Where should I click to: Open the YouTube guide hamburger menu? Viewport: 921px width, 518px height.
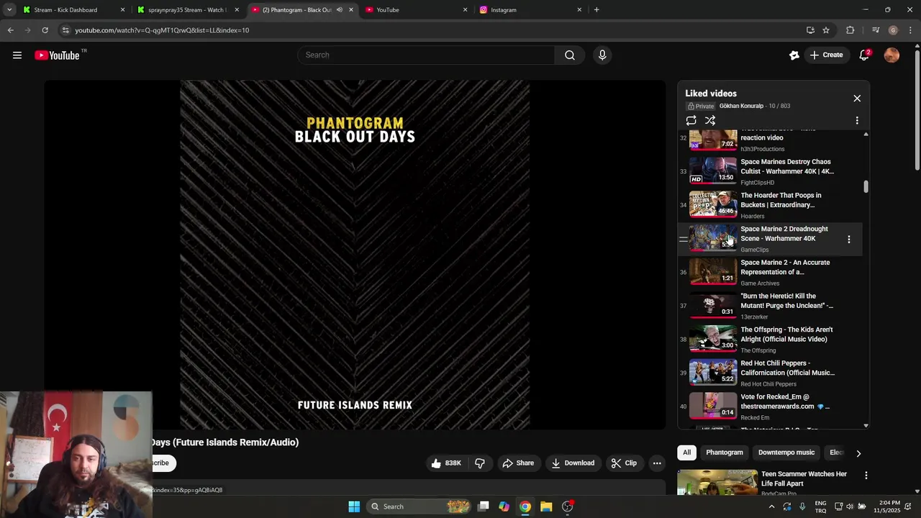tap(17, 55)
